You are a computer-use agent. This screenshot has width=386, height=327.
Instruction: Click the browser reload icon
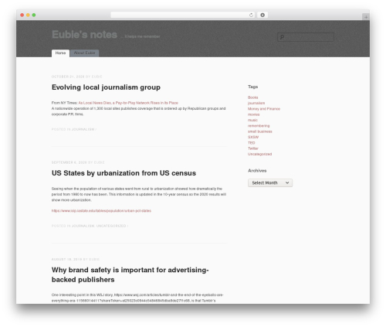(x=251, y=15)
